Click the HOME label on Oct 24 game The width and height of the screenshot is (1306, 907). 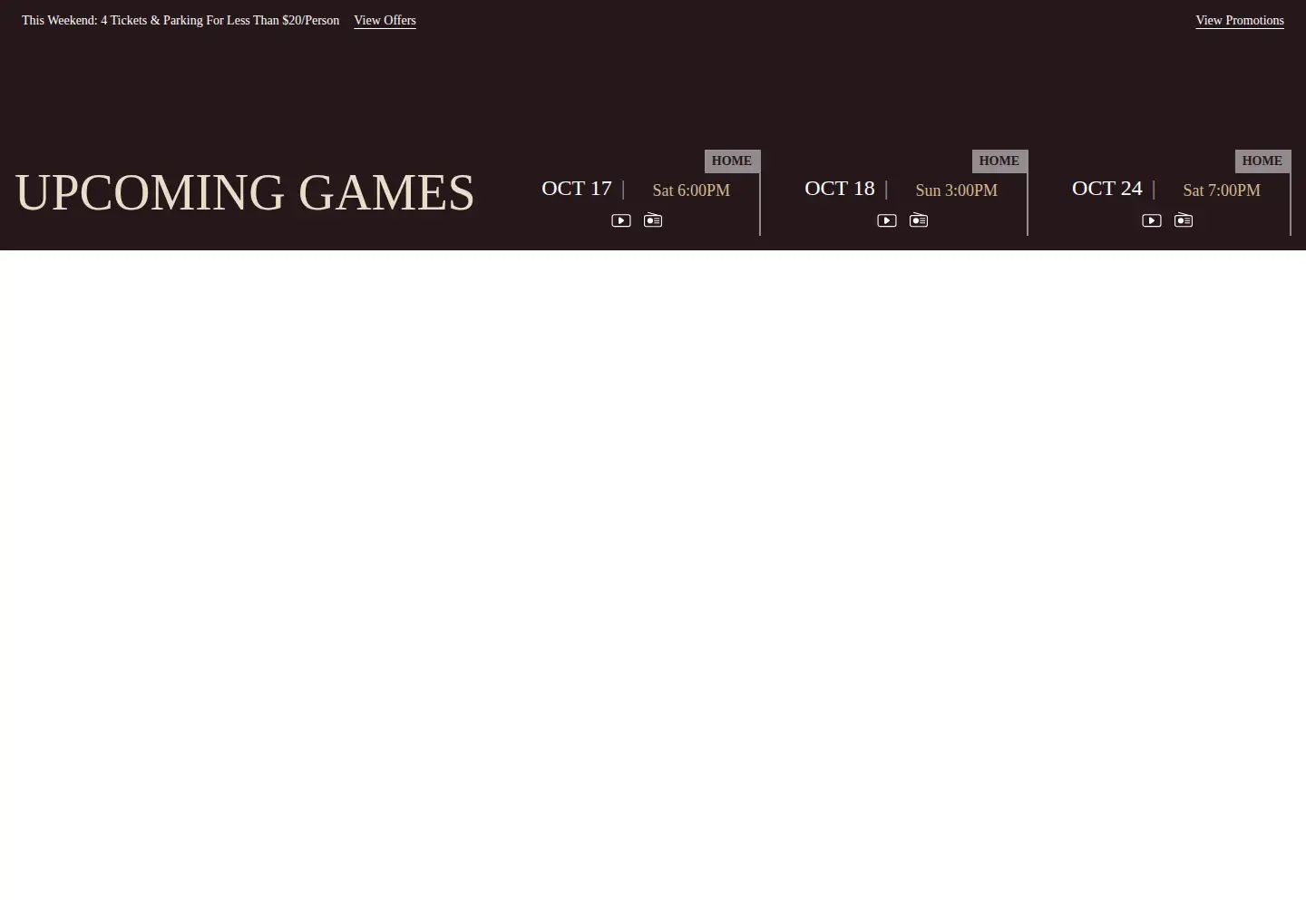tap(1262, 161)
